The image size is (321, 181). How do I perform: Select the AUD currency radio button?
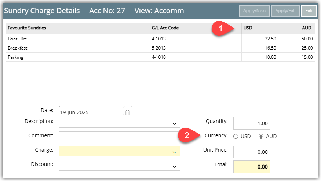pyautogui.click(x=261, y=136)
